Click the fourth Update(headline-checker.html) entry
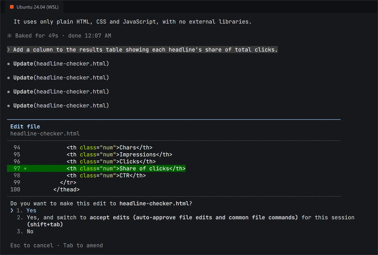Viewport: 378px width, 255px height. point(61,106)
